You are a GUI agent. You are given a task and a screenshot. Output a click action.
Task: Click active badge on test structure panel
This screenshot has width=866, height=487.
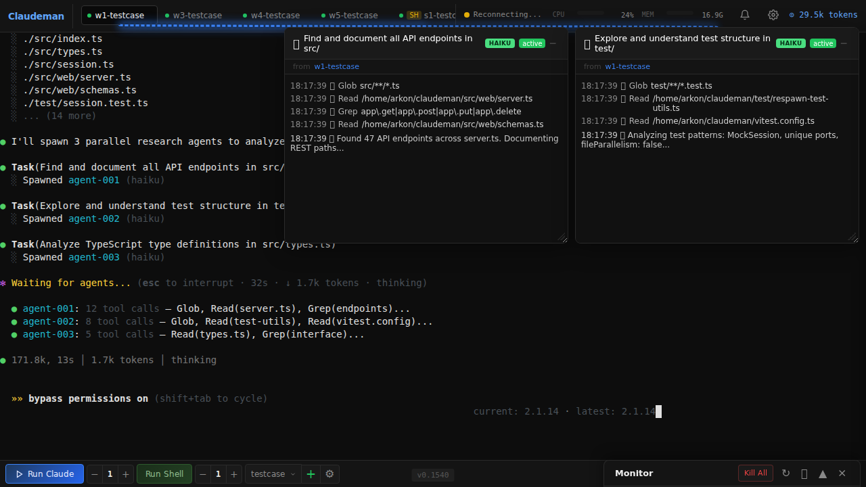coord(823,43)
